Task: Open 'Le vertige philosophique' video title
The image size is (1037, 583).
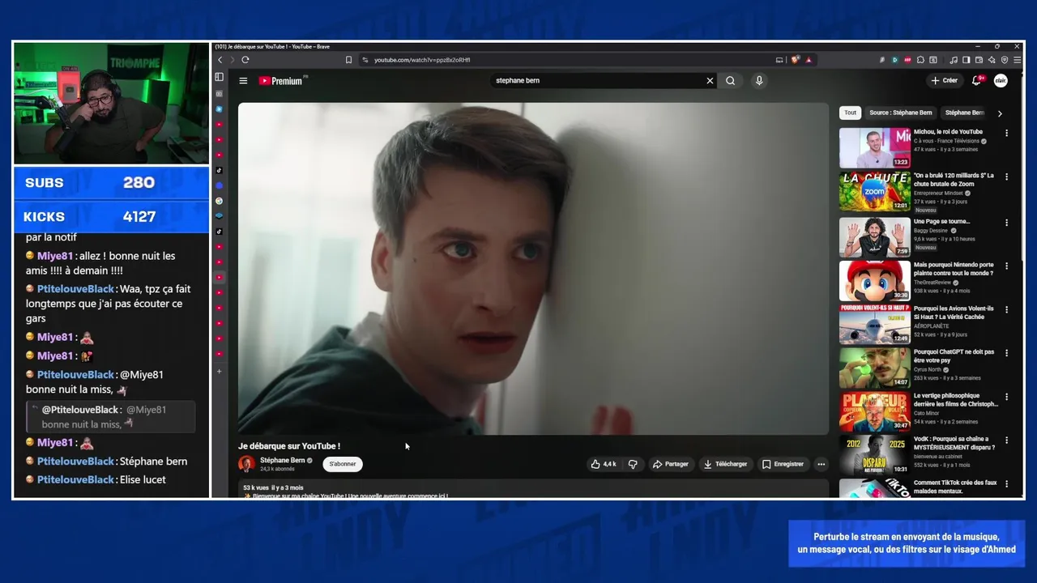Action: click(956, 400)
